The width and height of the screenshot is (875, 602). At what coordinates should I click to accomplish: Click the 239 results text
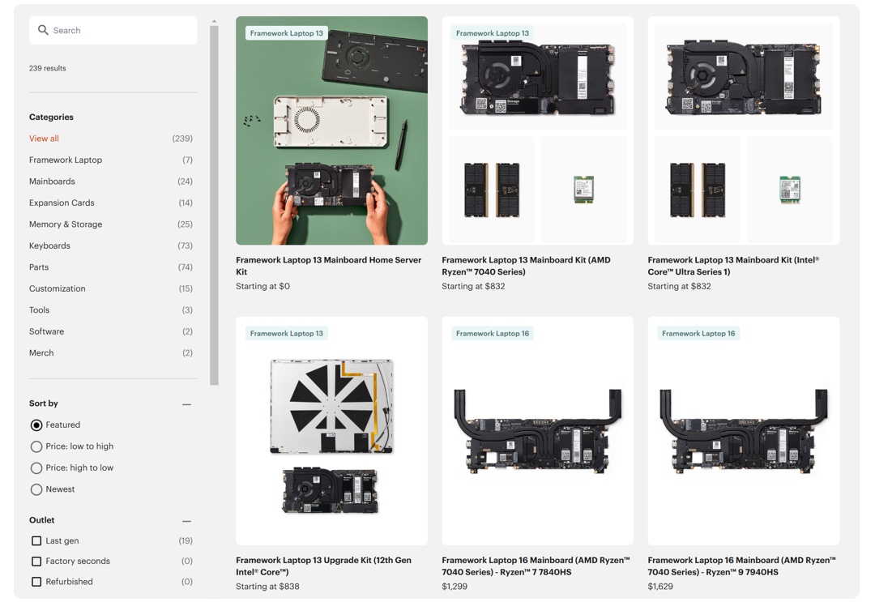[x=48, y=68]
